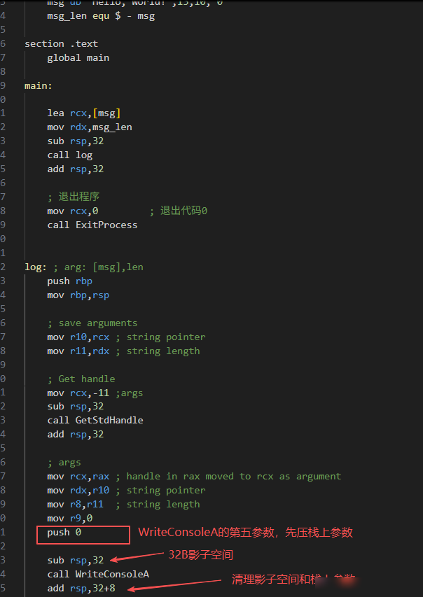
Task: Click the 'log:' label definition
Action: coord(36,267)
